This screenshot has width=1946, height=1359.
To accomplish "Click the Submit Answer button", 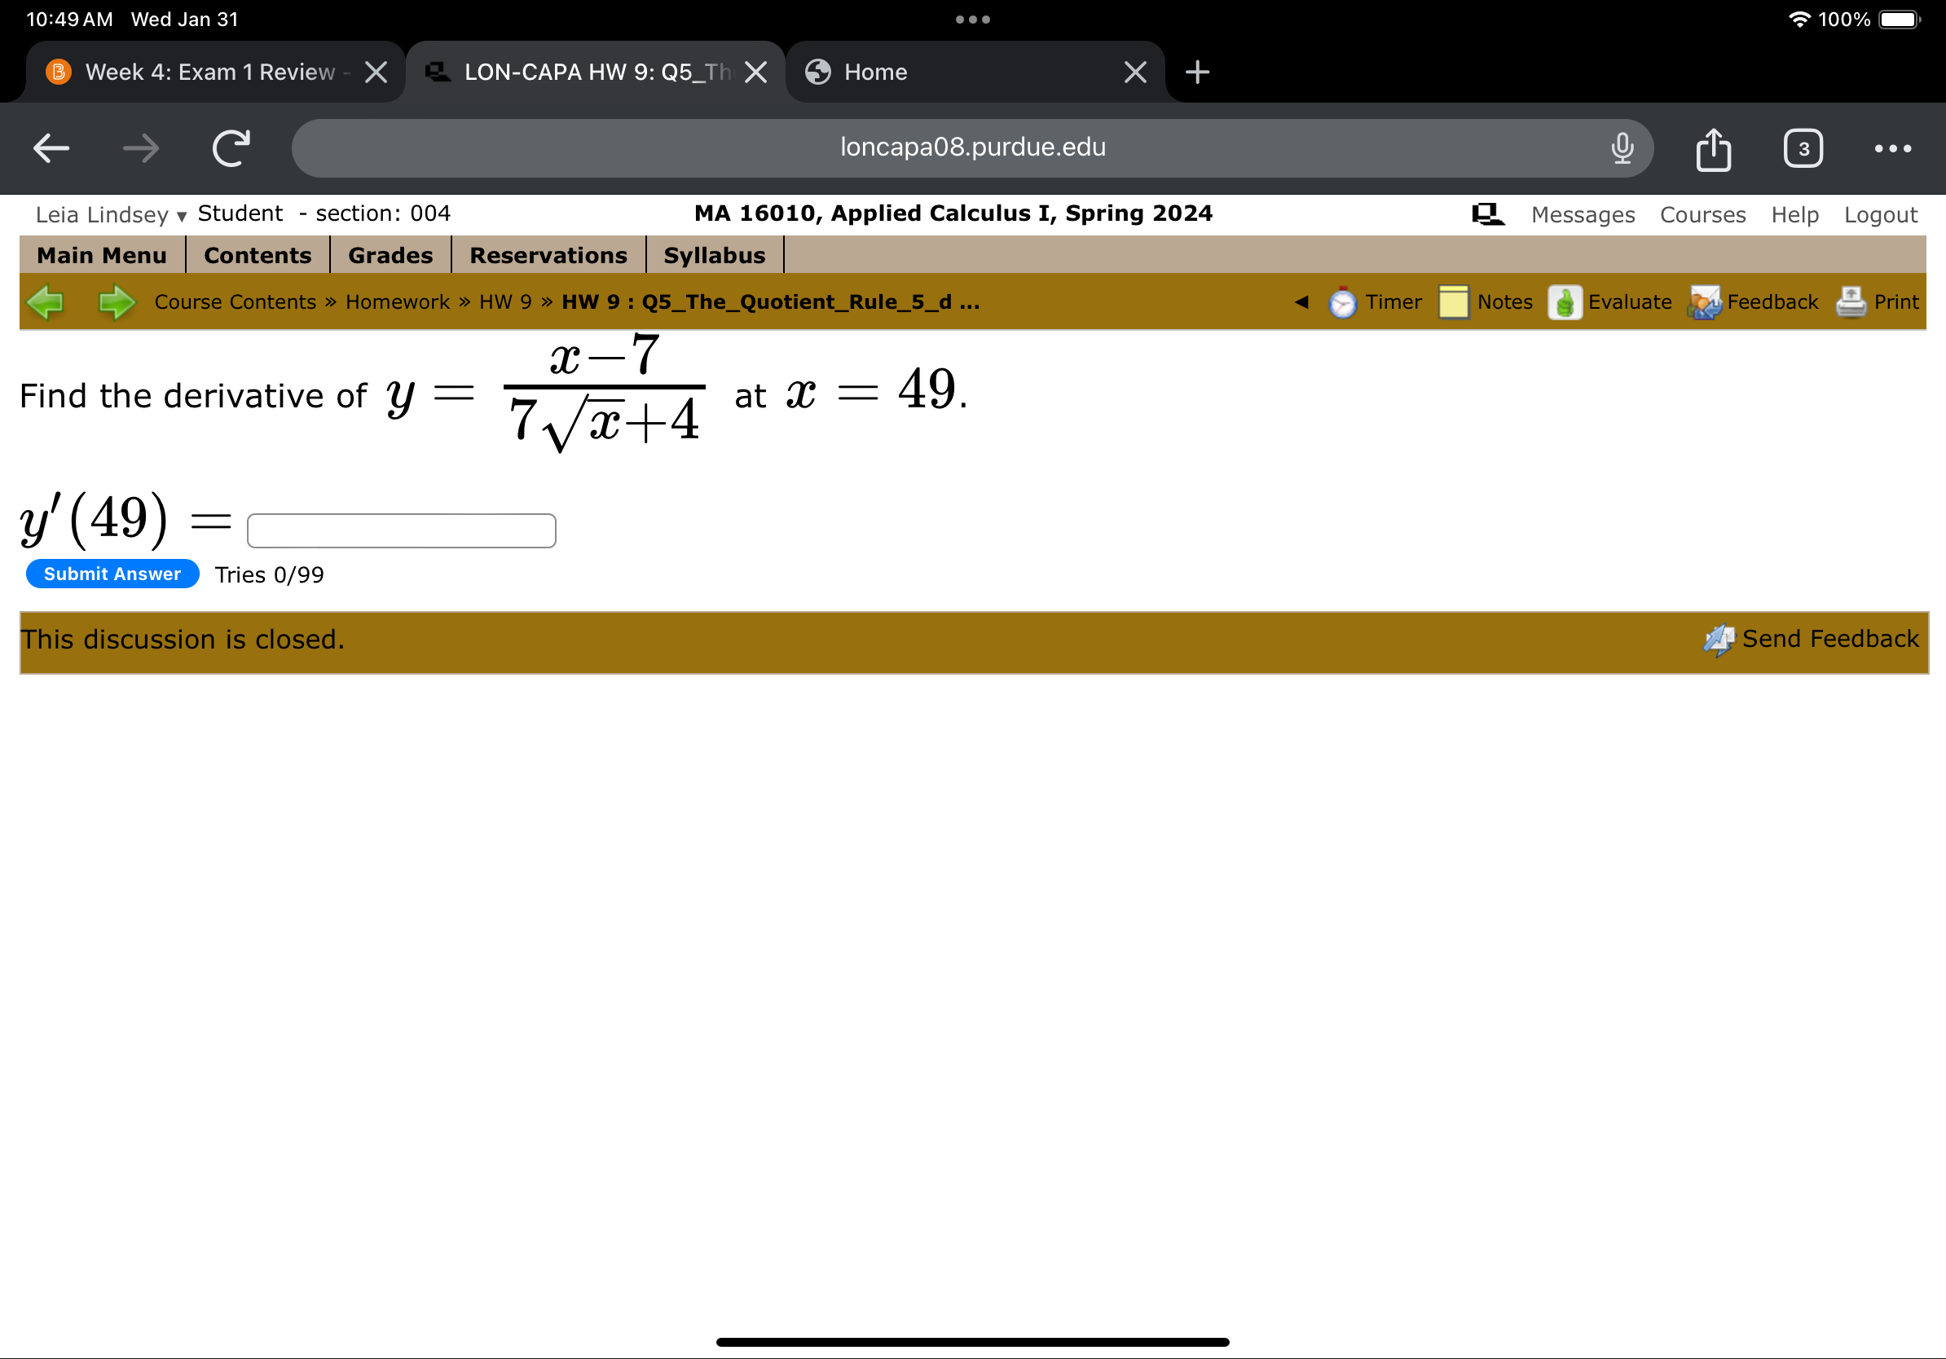I will click(x=111, y=574).
